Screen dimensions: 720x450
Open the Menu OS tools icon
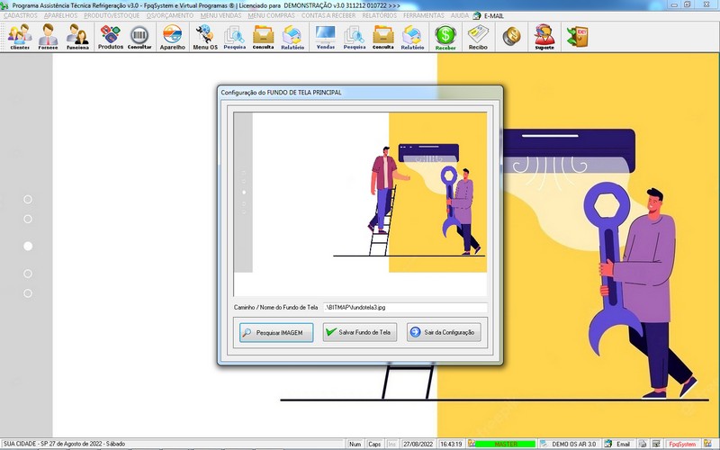[205, 37]
